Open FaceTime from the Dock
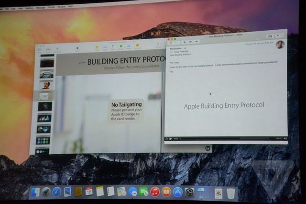The height and width of the screenshot is (204, 306). coord(144,192)
